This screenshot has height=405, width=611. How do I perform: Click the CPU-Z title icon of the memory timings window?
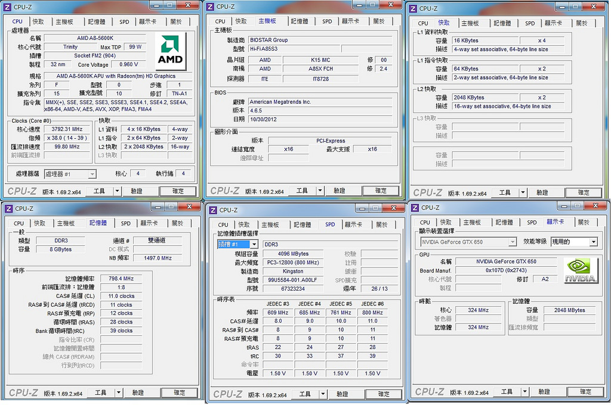point(9,208)
